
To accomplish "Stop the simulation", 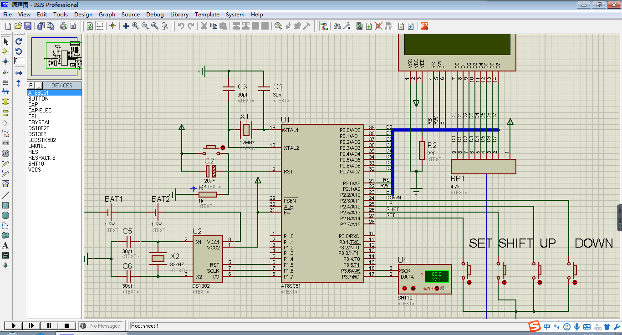I will (67, 325).
